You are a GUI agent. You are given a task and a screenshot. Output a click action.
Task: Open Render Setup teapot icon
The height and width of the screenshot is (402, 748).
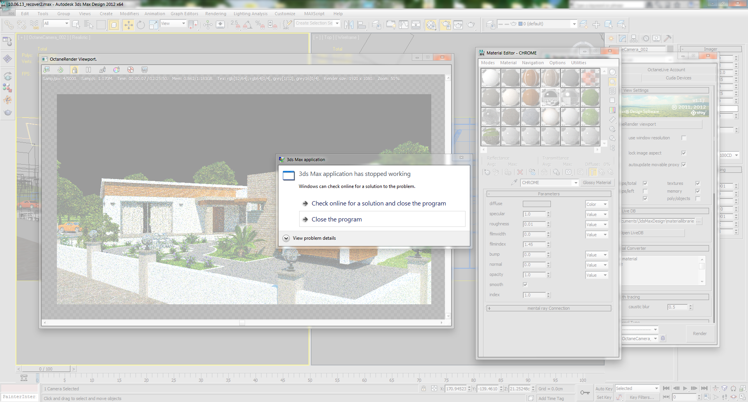pyautogui.click(x=446, y=25)
